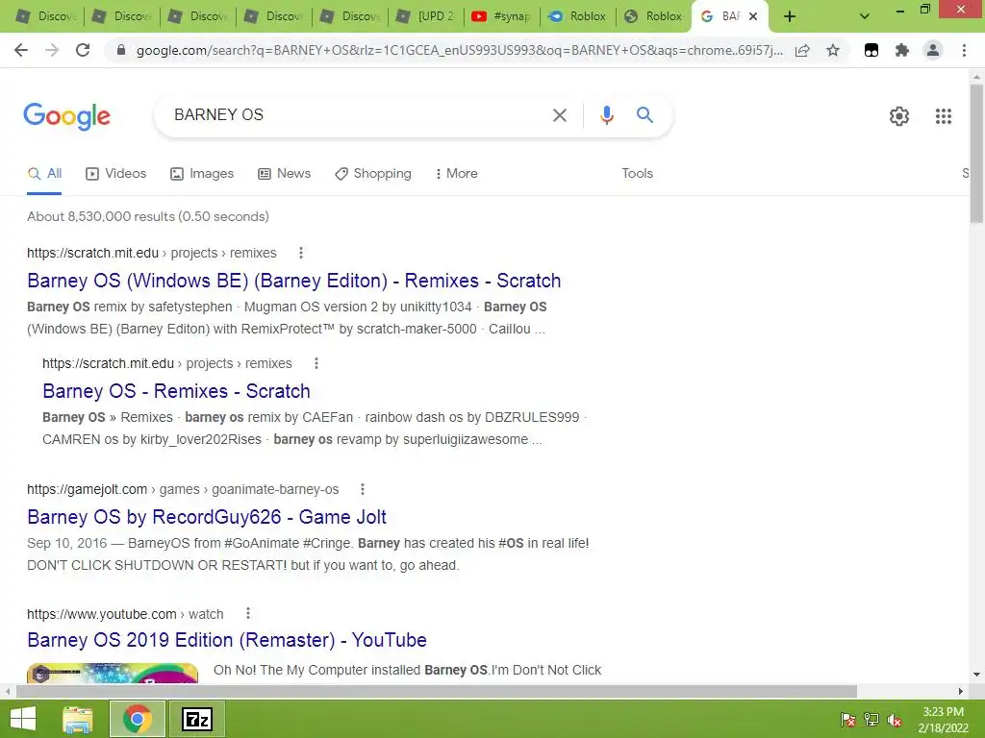Bookmark this page with the star
The width and height of the screenshot is (985, 738).
[833, 50]
